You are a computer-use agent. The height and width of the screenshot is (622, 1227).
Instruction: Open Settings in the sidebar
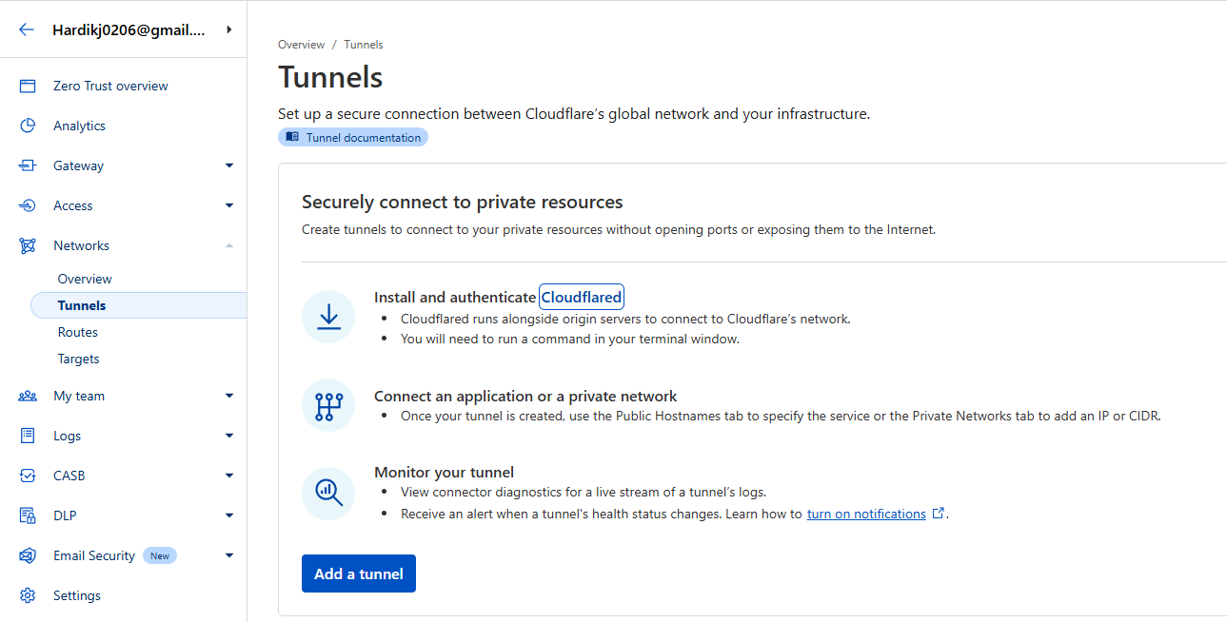point(77,595)
